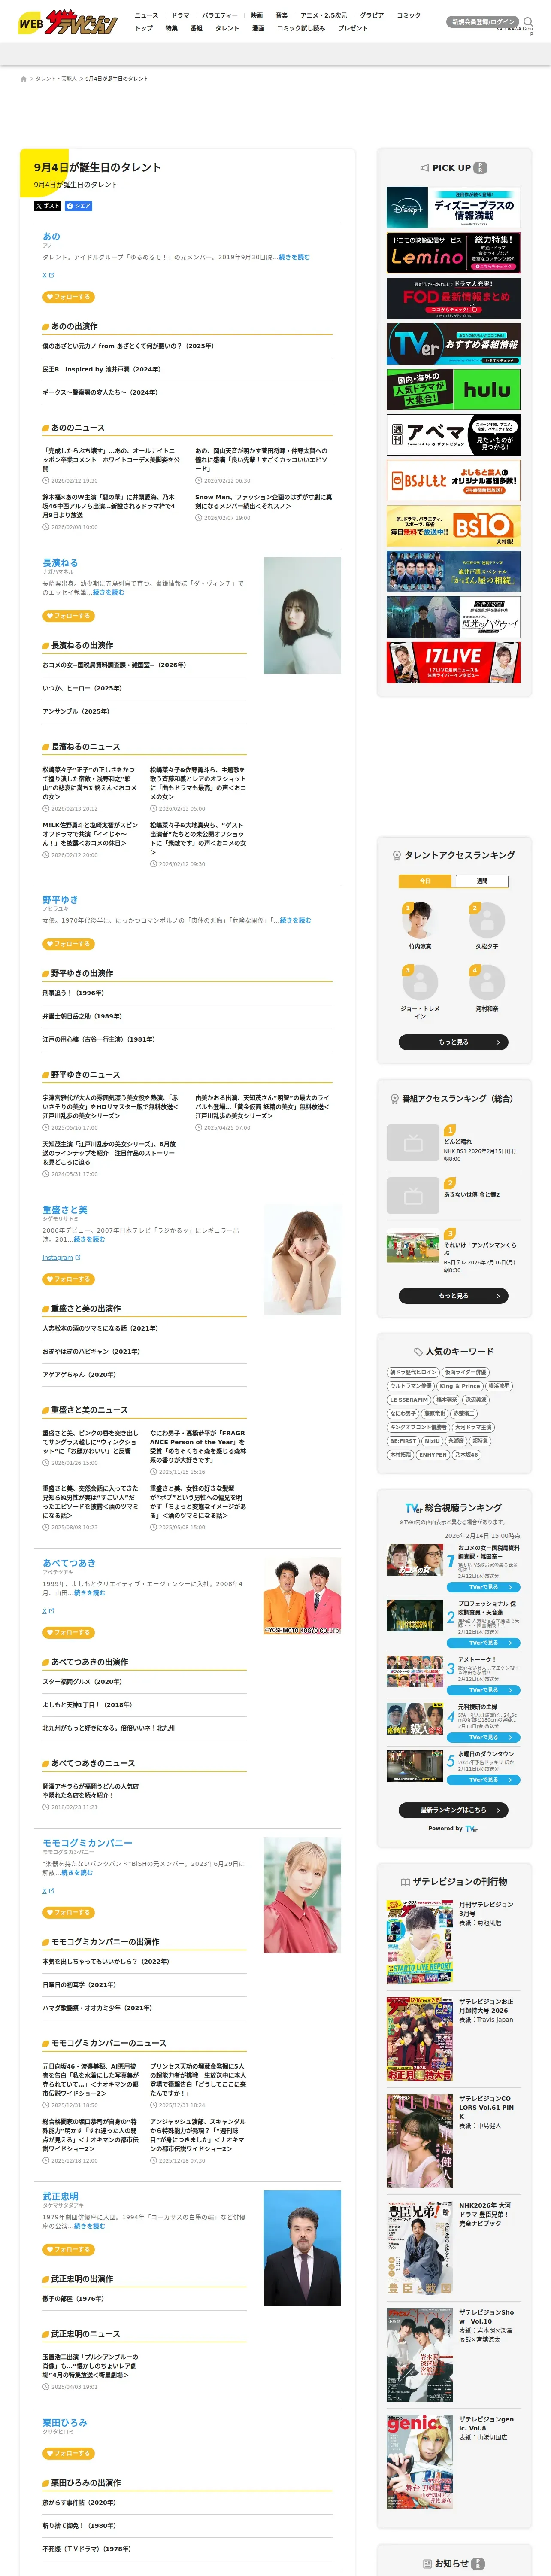The height and width of the screenshot is (2576, 551).
Task: Open 長濱ねる's portrait photo
Action: (x=302, y=615)
